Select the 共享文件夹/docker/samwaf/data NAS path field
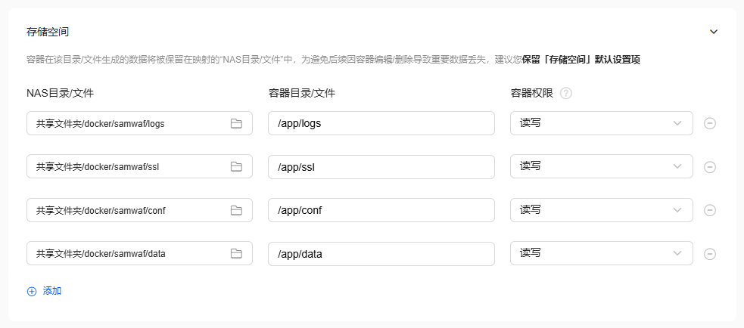This screenshot has width=744, height=328. tap(139, 254)
